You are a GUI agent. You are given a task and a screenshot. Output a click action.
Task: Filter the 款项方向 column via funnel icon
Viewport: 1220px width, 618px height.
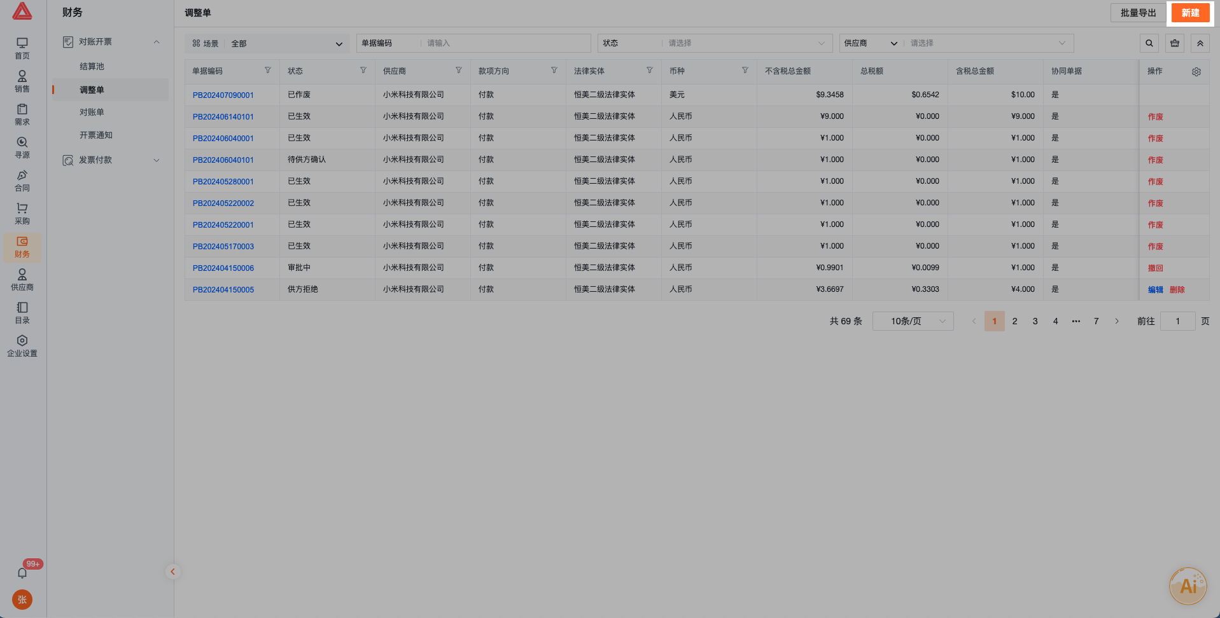coord(554,71)
